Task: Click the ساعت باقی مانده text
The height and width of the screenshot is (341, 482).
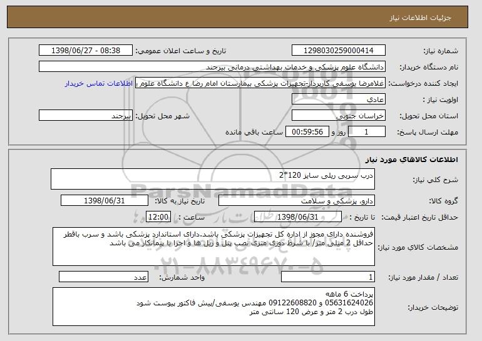Action: pyautogui.click(x=254, y=132)
